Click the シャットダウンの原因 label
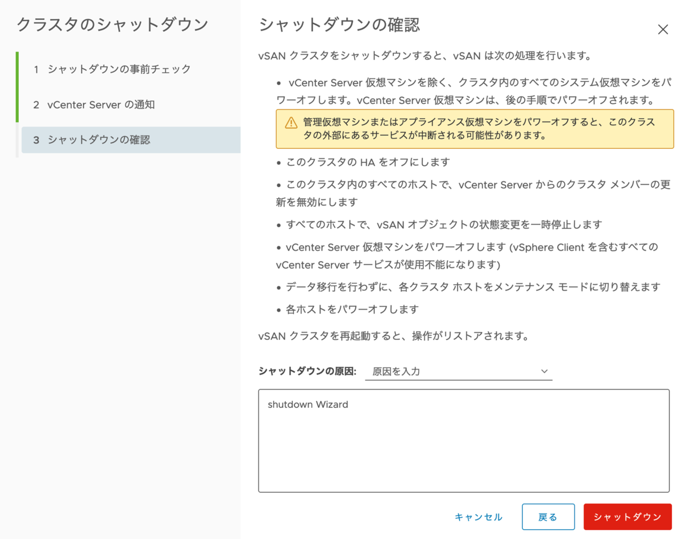 (x=307, y=371)
